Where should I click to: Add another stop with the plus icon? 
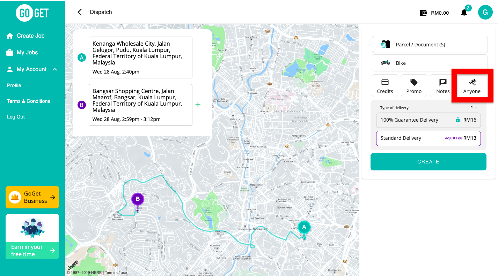click(198, 104)
